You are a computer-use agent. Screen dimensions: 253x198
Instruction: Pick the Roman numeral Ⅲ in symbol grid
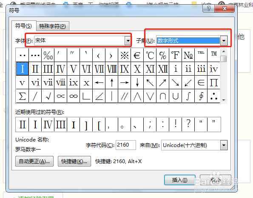(x=48, y=69)
